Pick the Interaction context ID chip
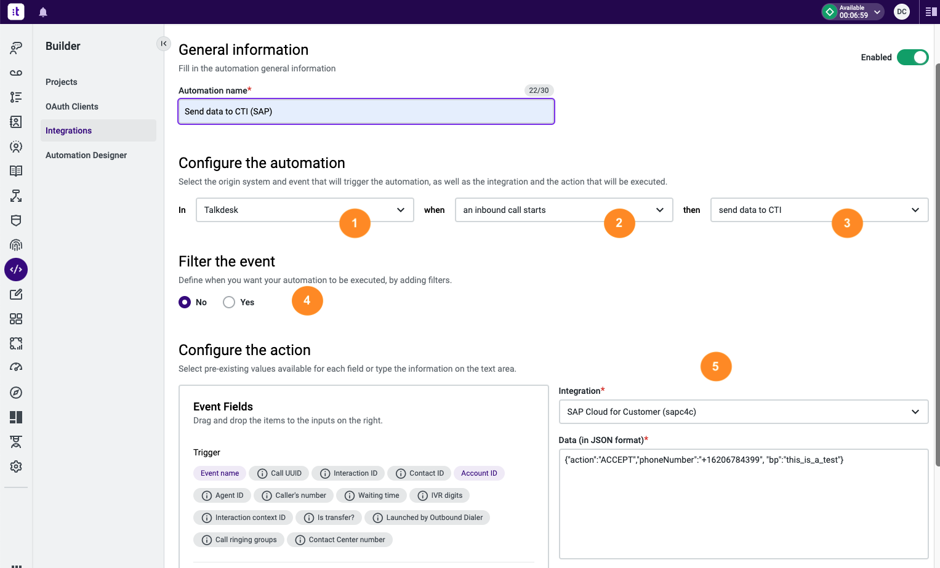 click(x=243, y=518)
